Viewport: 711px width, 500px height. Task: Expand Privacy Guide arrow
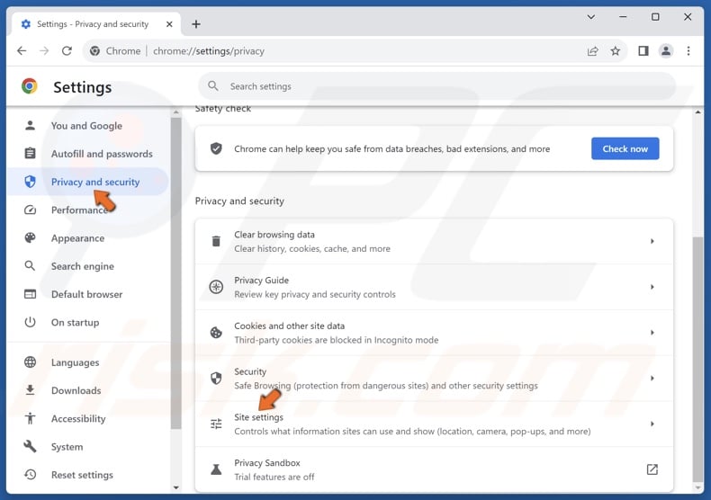[x=652, y=287]
